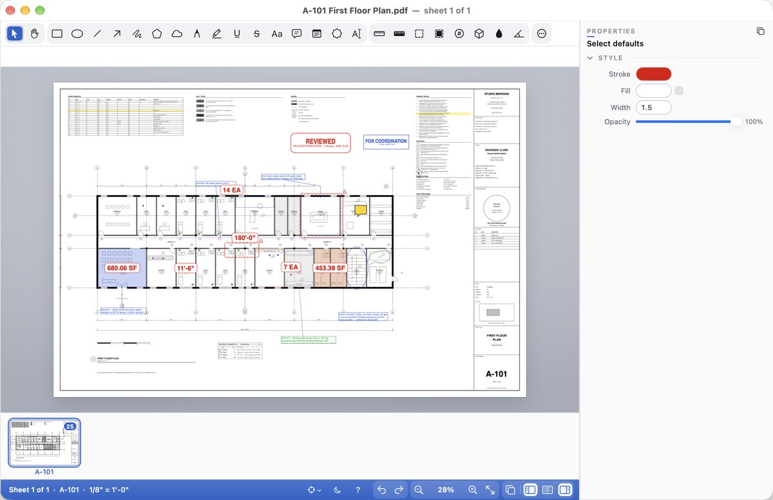
Task: Open the more tools ellipsis menu
Action: pos(541,33)
